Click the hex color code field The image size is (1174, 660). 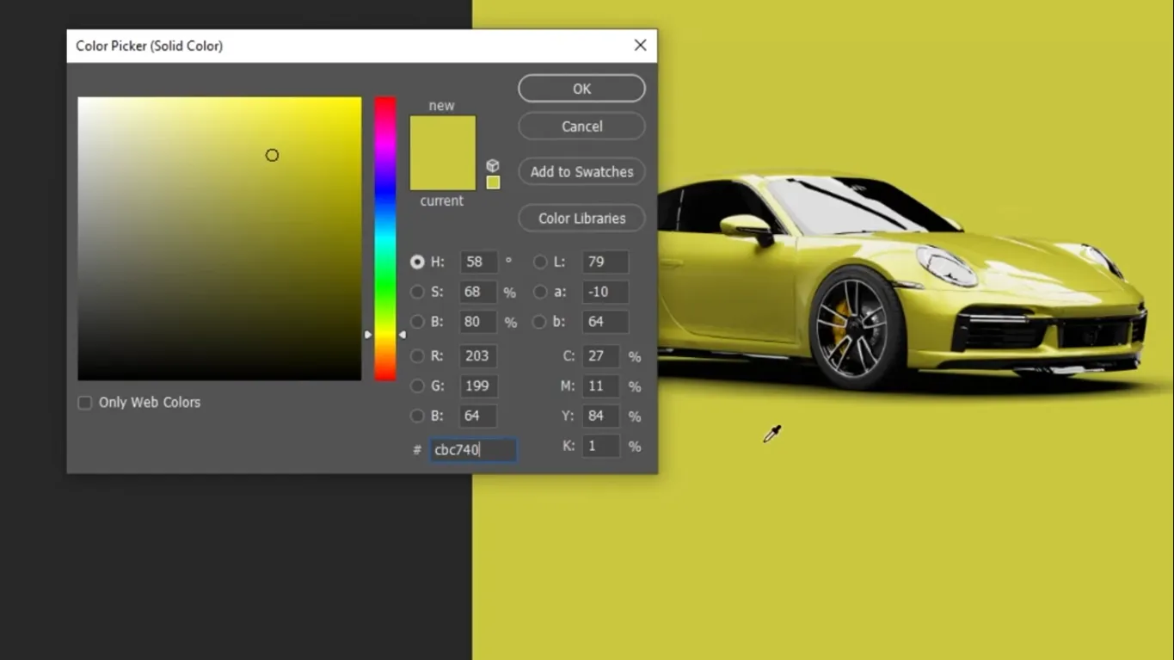click(473, 450)
